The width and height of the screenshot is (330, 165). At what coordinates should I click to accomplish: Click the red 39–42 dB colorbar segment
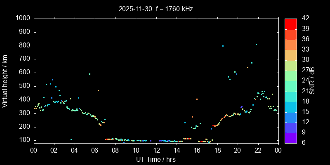click(x=290, y=24)
